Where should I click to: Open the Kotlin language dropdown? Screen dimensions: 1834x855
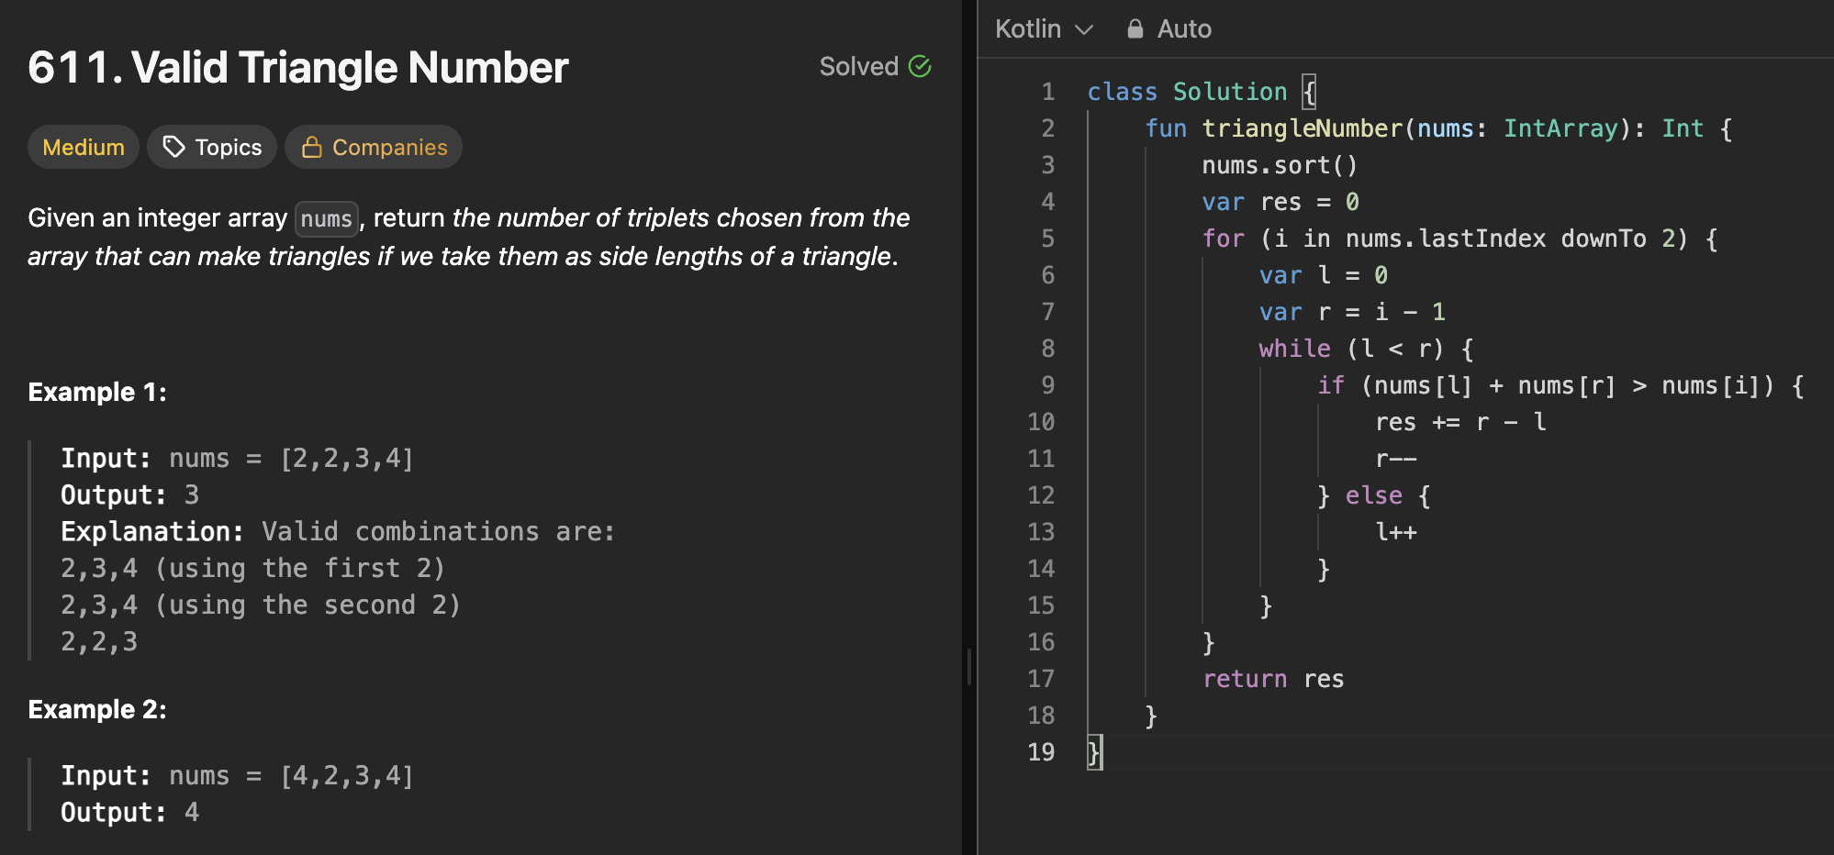click(x=1028, y=29)
